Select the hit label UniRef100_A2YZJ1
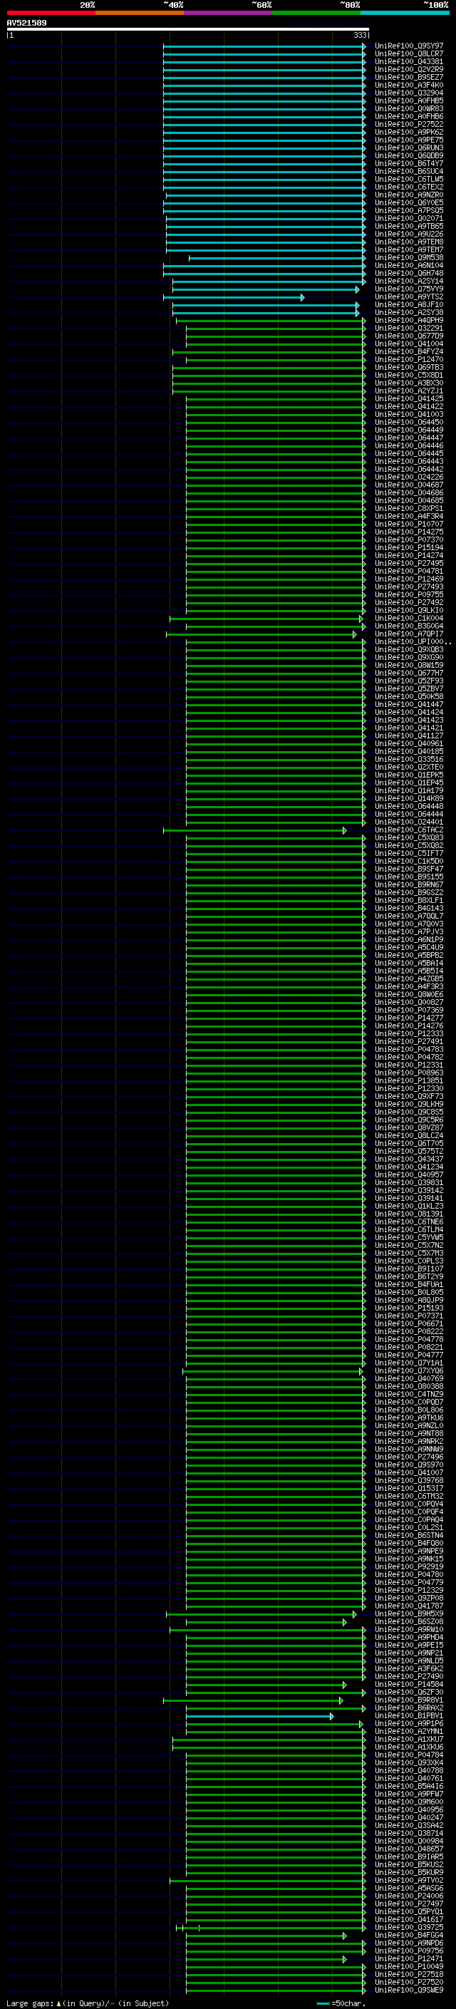The width and height of the screenshot is (456, 2009). (x=408, y=391)
